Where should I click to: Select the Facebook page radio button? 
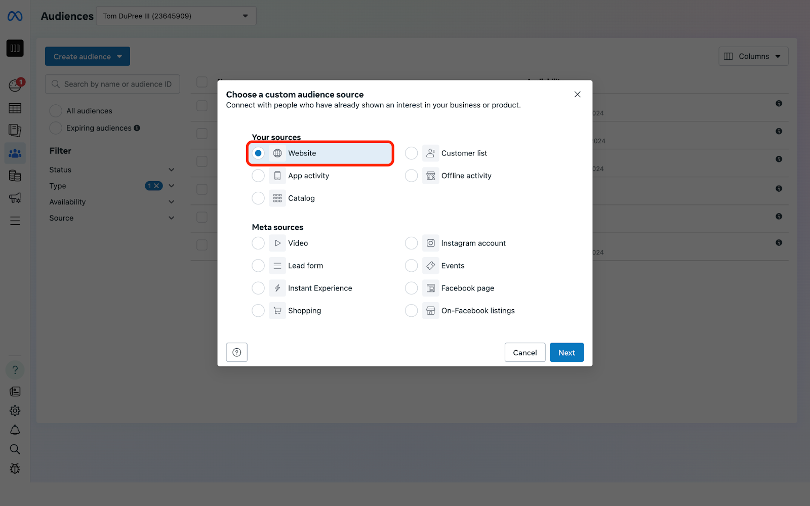pyautogui.click(x=412, y=288)
